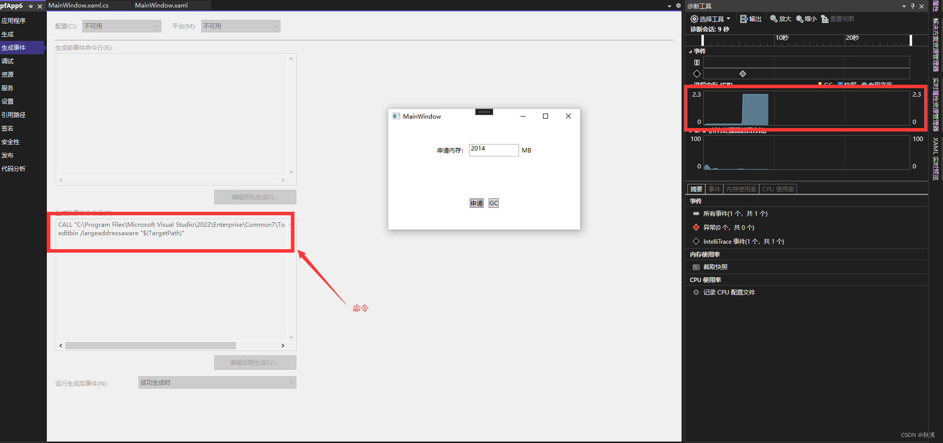The image size is (943, 443).
Task: Click the post-build CALL editbin command text
Action: pyautogui.click(x=171, y=229)
